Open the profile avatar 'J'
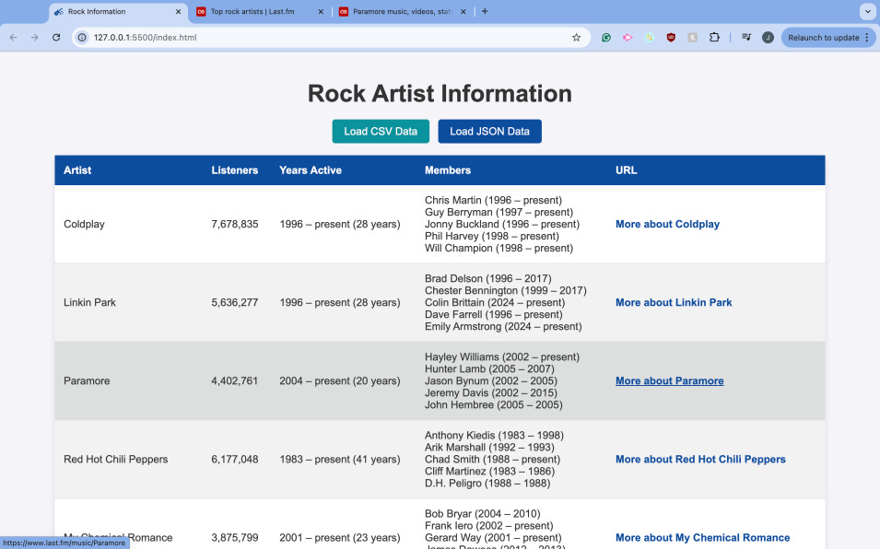Viewport: 880px width, 549px height. pos(768,38)
